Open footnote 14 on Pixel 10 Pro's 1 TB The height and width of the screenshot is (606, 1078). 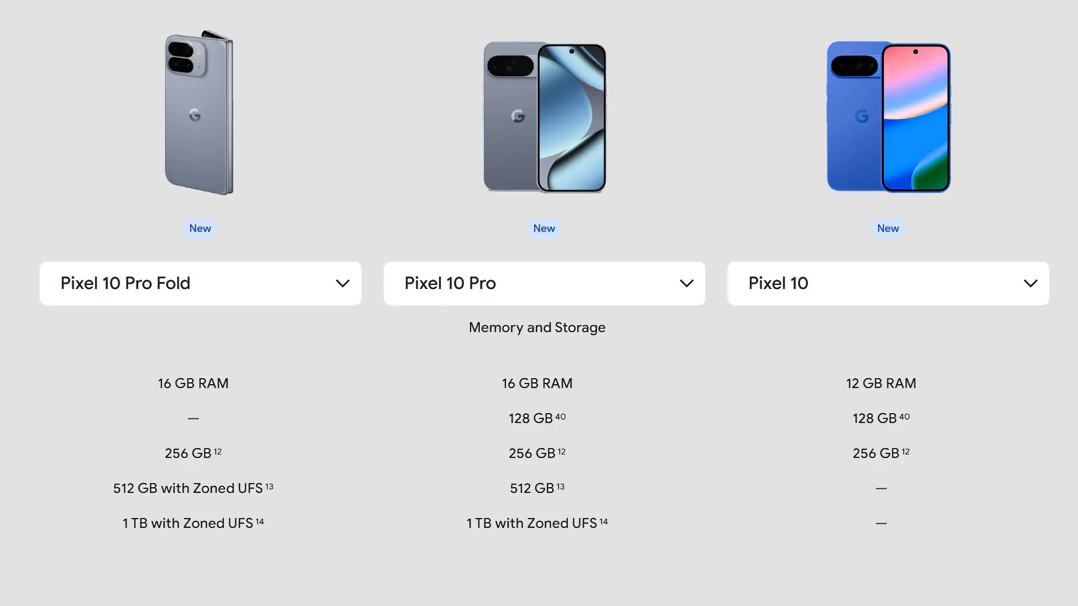[604, 522]
